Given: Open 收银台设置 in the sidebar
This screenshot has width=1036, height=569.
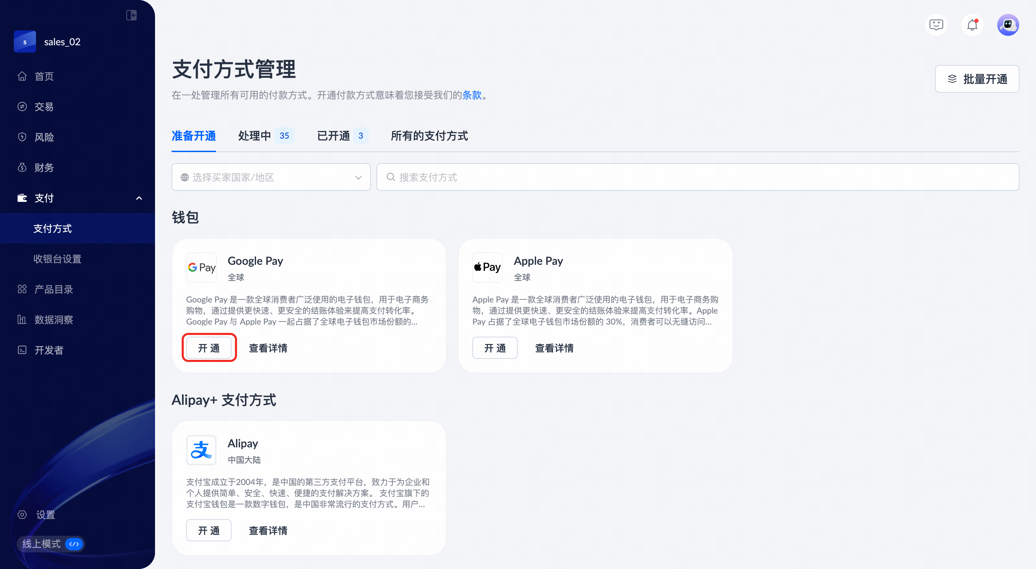Looking at the screenshot, I should pos(77,259).
